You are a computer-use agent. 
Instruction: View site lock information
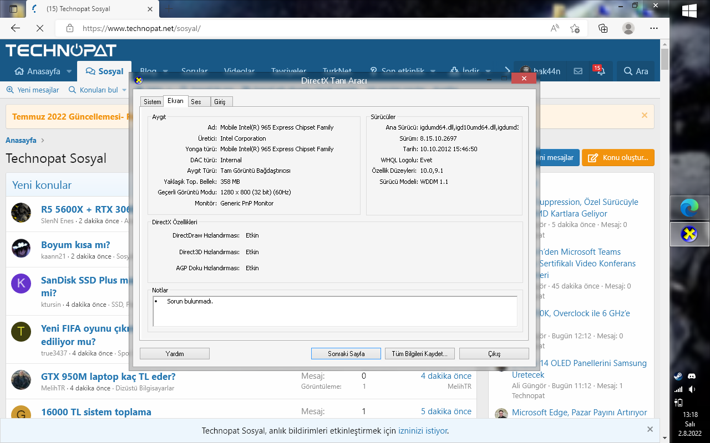coord(70,28)
